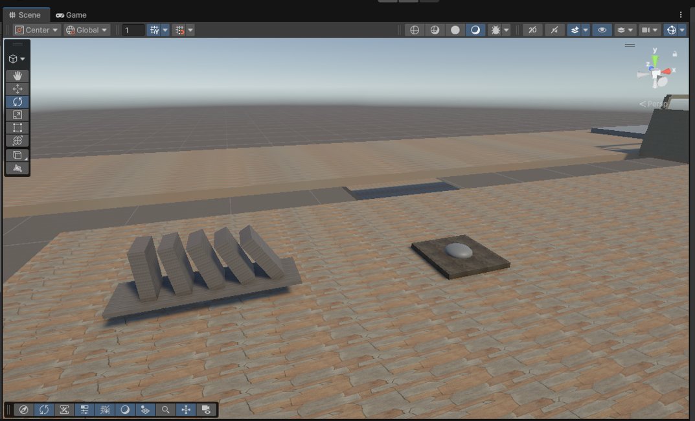Screen dimensions: 695x421
Task: Open the Scene view three-dot menu
Action: 681,14
